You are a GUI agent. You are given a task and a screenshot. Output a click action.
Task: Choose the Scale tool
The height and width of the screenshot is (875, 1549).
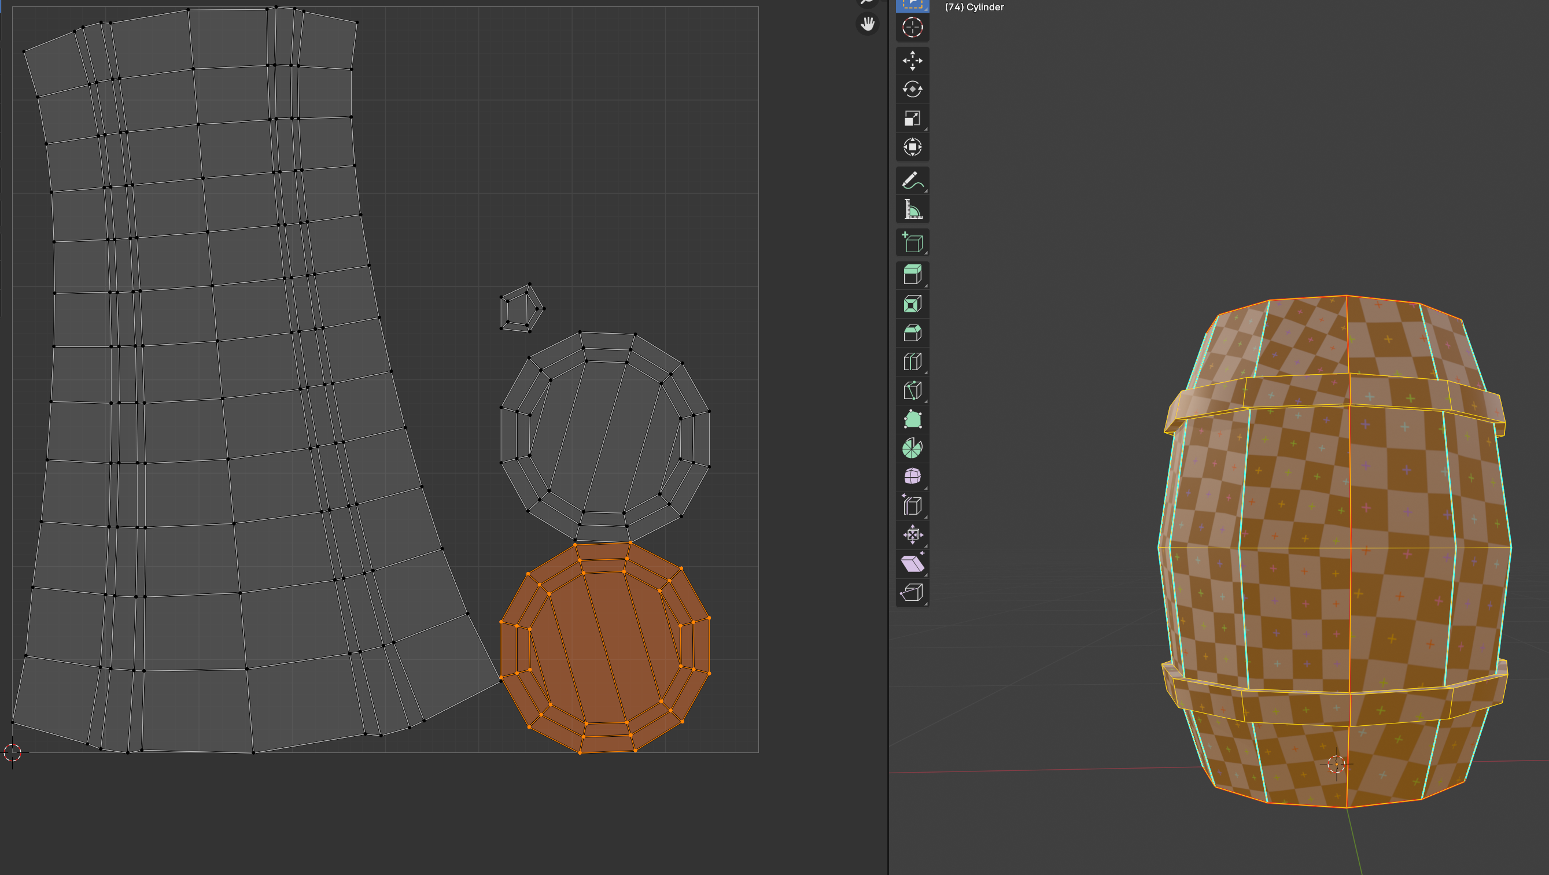(912, 119)
